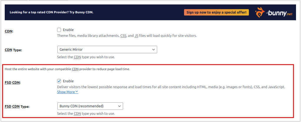Click the FSD CDN Type row label
The image size is (301, 122).
[18, 106]
